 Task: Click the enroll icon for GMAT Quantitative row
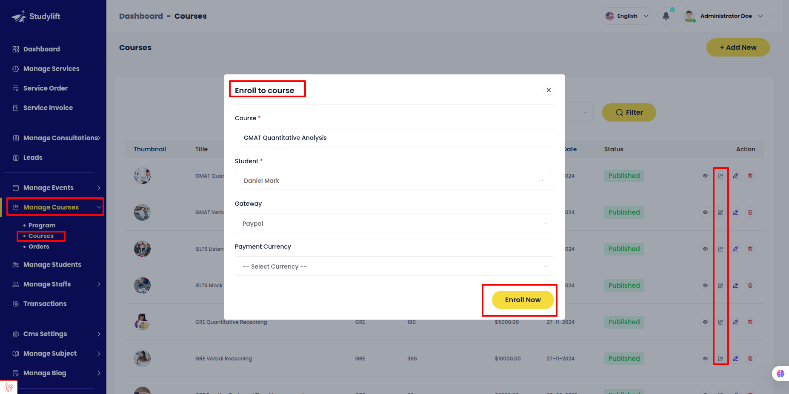point(720,176)
